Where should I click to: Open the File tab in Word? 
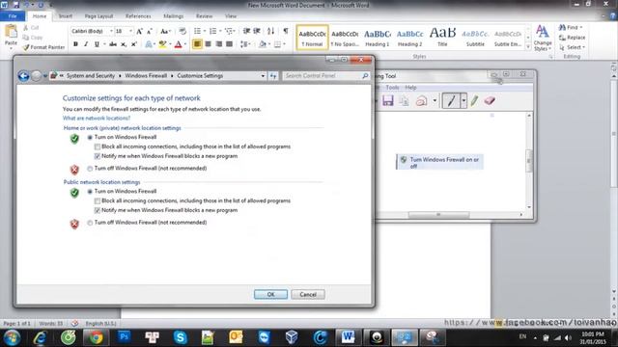click(13, 16)
